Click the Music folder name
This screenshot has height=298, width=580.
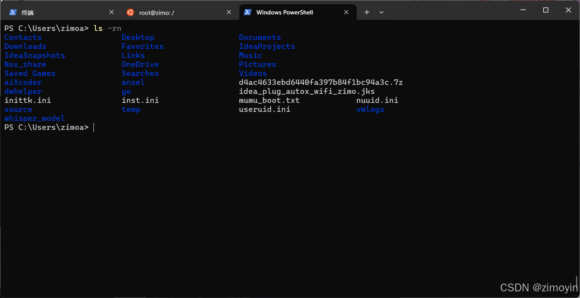(x=250, y=56)
